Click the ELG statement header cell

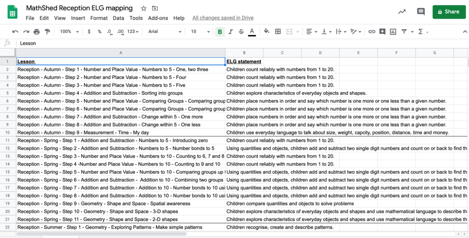pyautogui.click(x=244, y=61)
